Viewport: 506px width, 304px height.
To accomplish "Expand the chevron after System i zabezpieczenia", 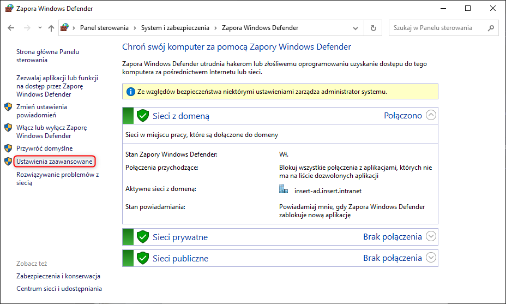I will (x=215, y=28).
